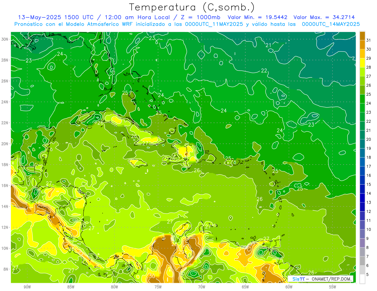Click the 22N latitude axis label
This screenshot has height=291, width=377.
coord(5,123)
